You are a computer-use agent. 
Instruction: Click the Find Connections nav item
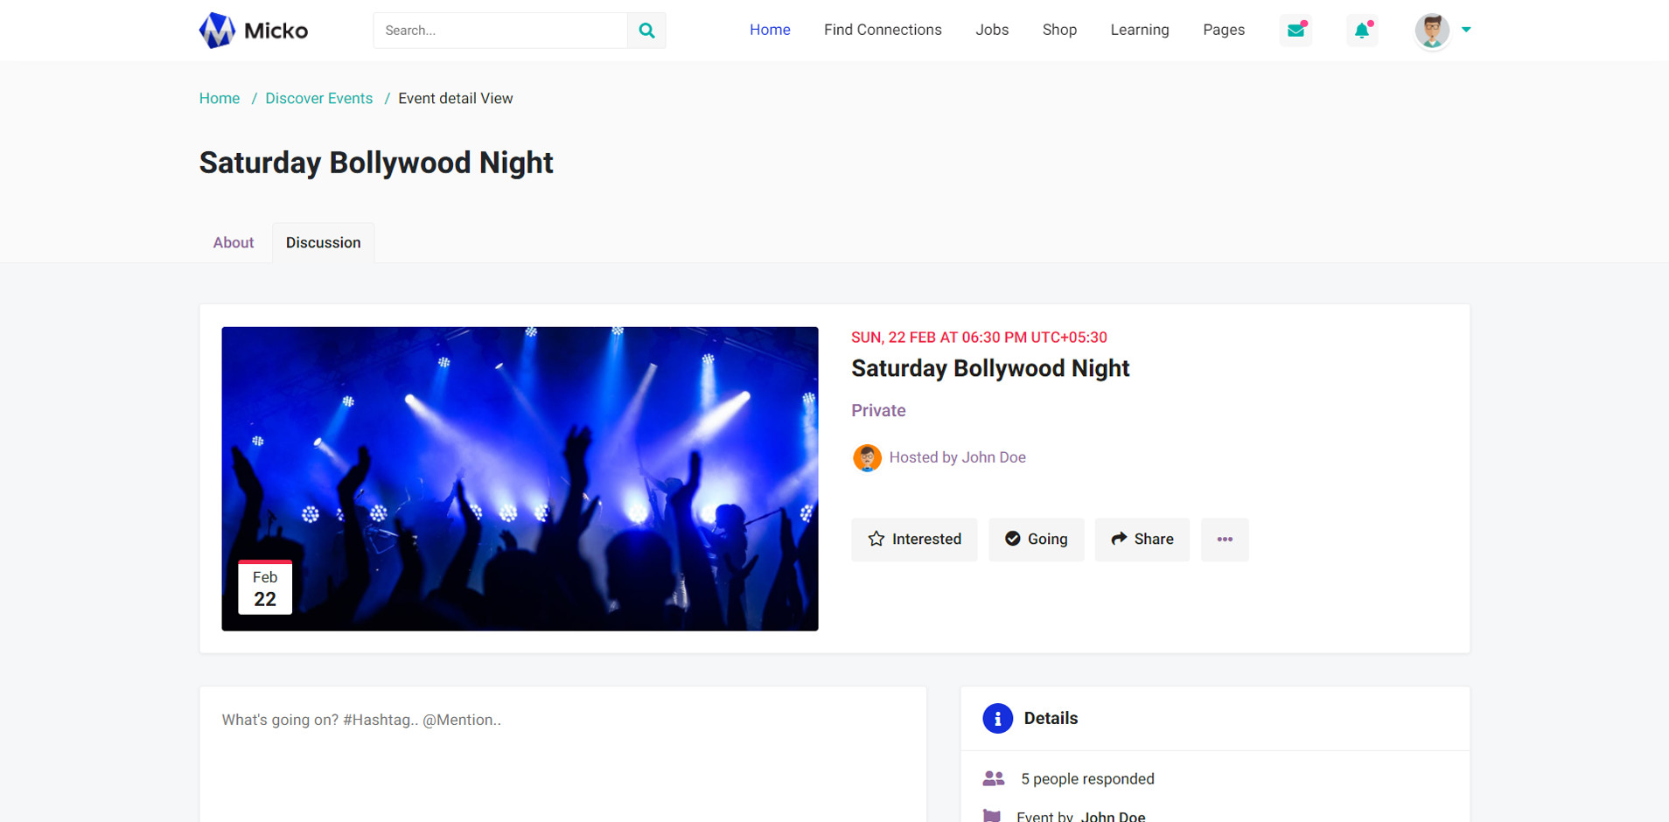tap(883, 30)
